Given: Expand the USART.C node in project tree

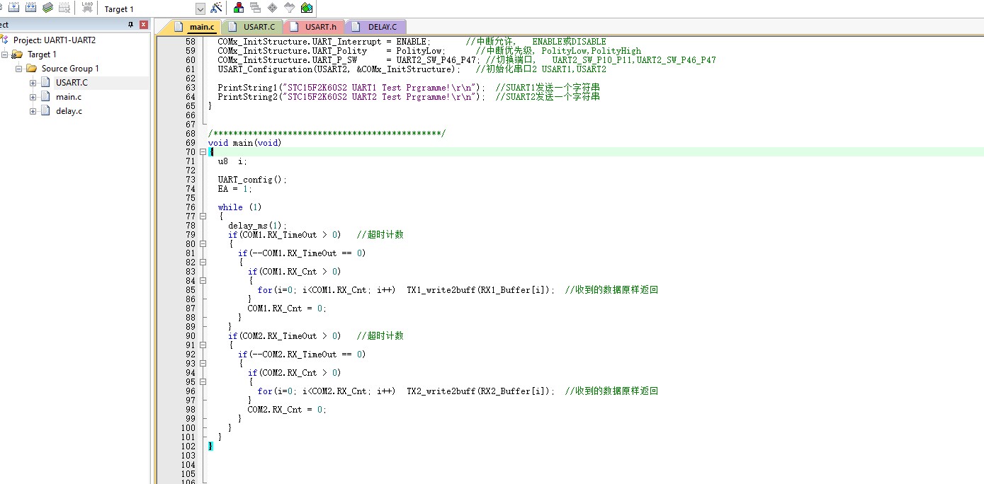Looking at the screenshot, I should tap(33, 83).
